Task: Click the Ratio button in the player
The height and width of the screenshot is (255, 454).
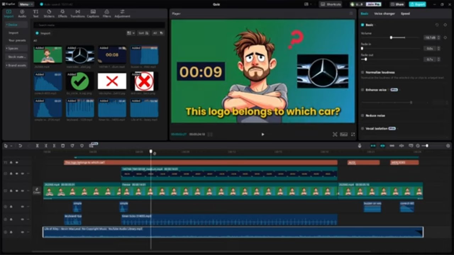Action: [344, 134]
